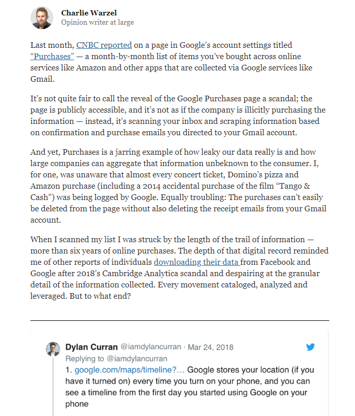Open the "CNBC reported" link
Image resolution: width=355 pixels, height=416 pixels.
pos(104,45)
